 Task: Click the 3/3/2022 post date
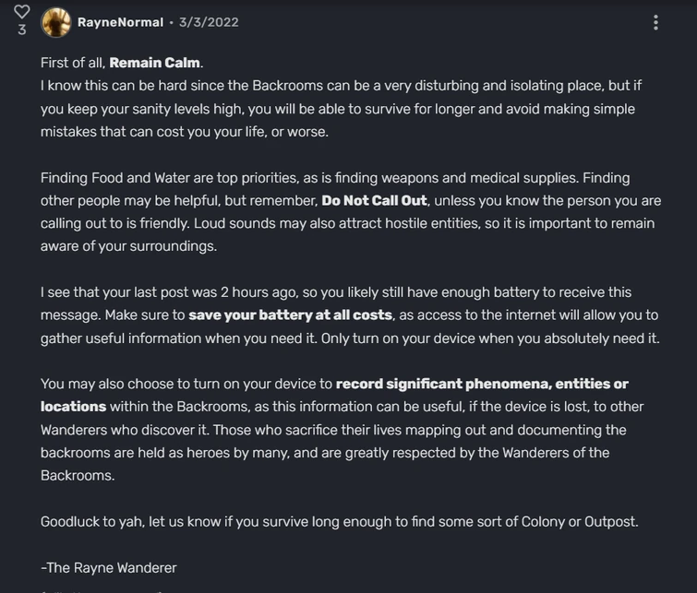point(209,22)
